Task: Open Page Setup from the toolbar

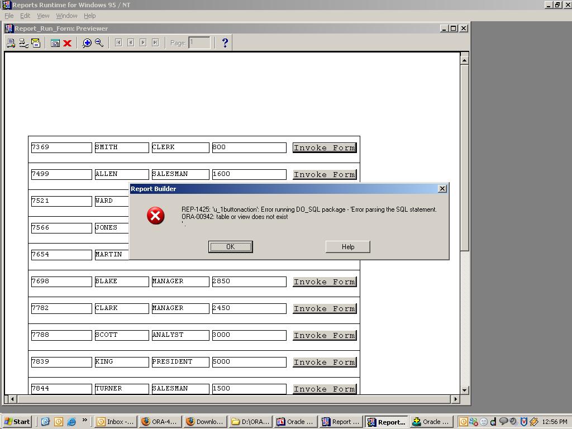Action: click(23, 43)
